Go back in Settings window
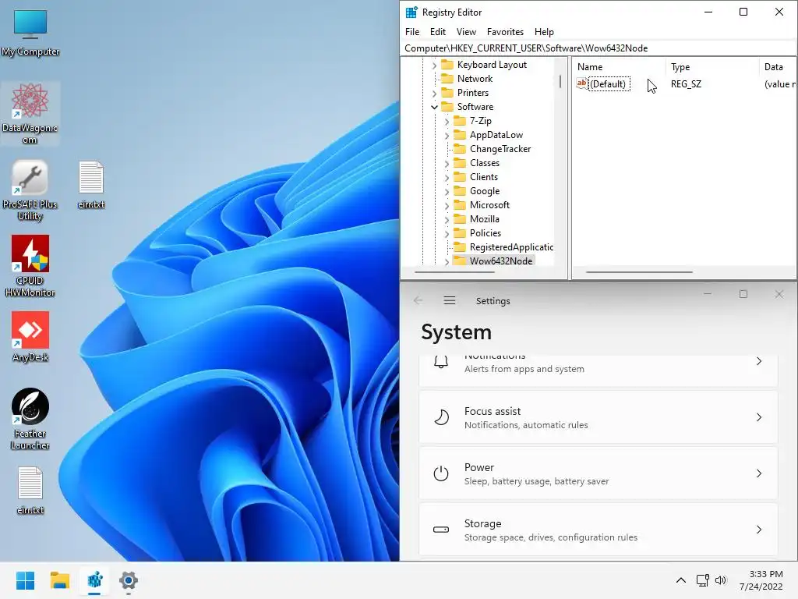798x599 pixels. [418, 300]
